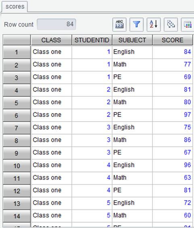
Task: Click the Class one cell in row 5
Action: tap(51, 102)
